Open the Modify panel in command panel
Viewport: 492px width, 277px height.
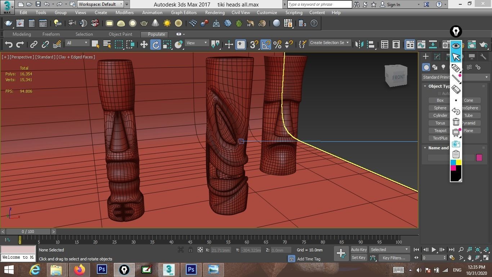(437, 57)
